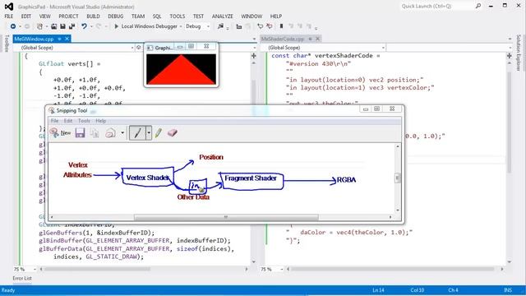526x296 pixels.
Task: Open the Snipping Tool Edit menu
Action: (x=67, y=121)
